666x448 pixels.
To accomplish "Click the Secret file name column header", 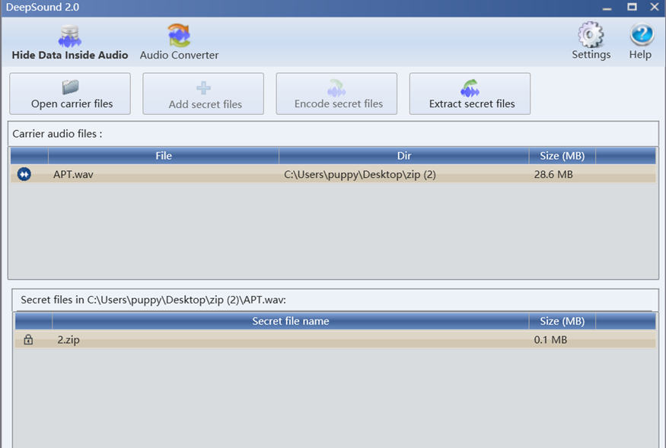I will click(291, 321).
